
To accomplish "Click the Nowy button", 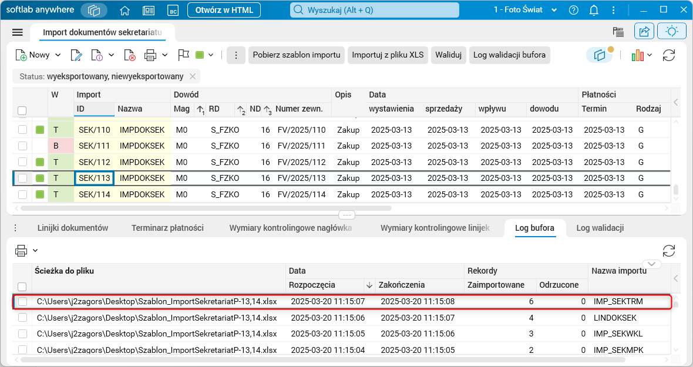I will (x=33, y=55).
